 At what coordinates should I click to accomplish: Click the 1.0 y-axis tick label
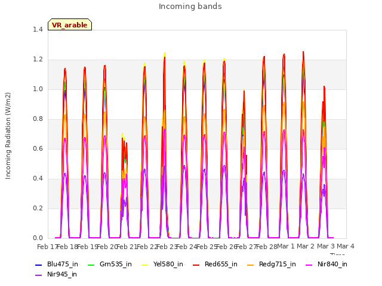click(38, 89)
